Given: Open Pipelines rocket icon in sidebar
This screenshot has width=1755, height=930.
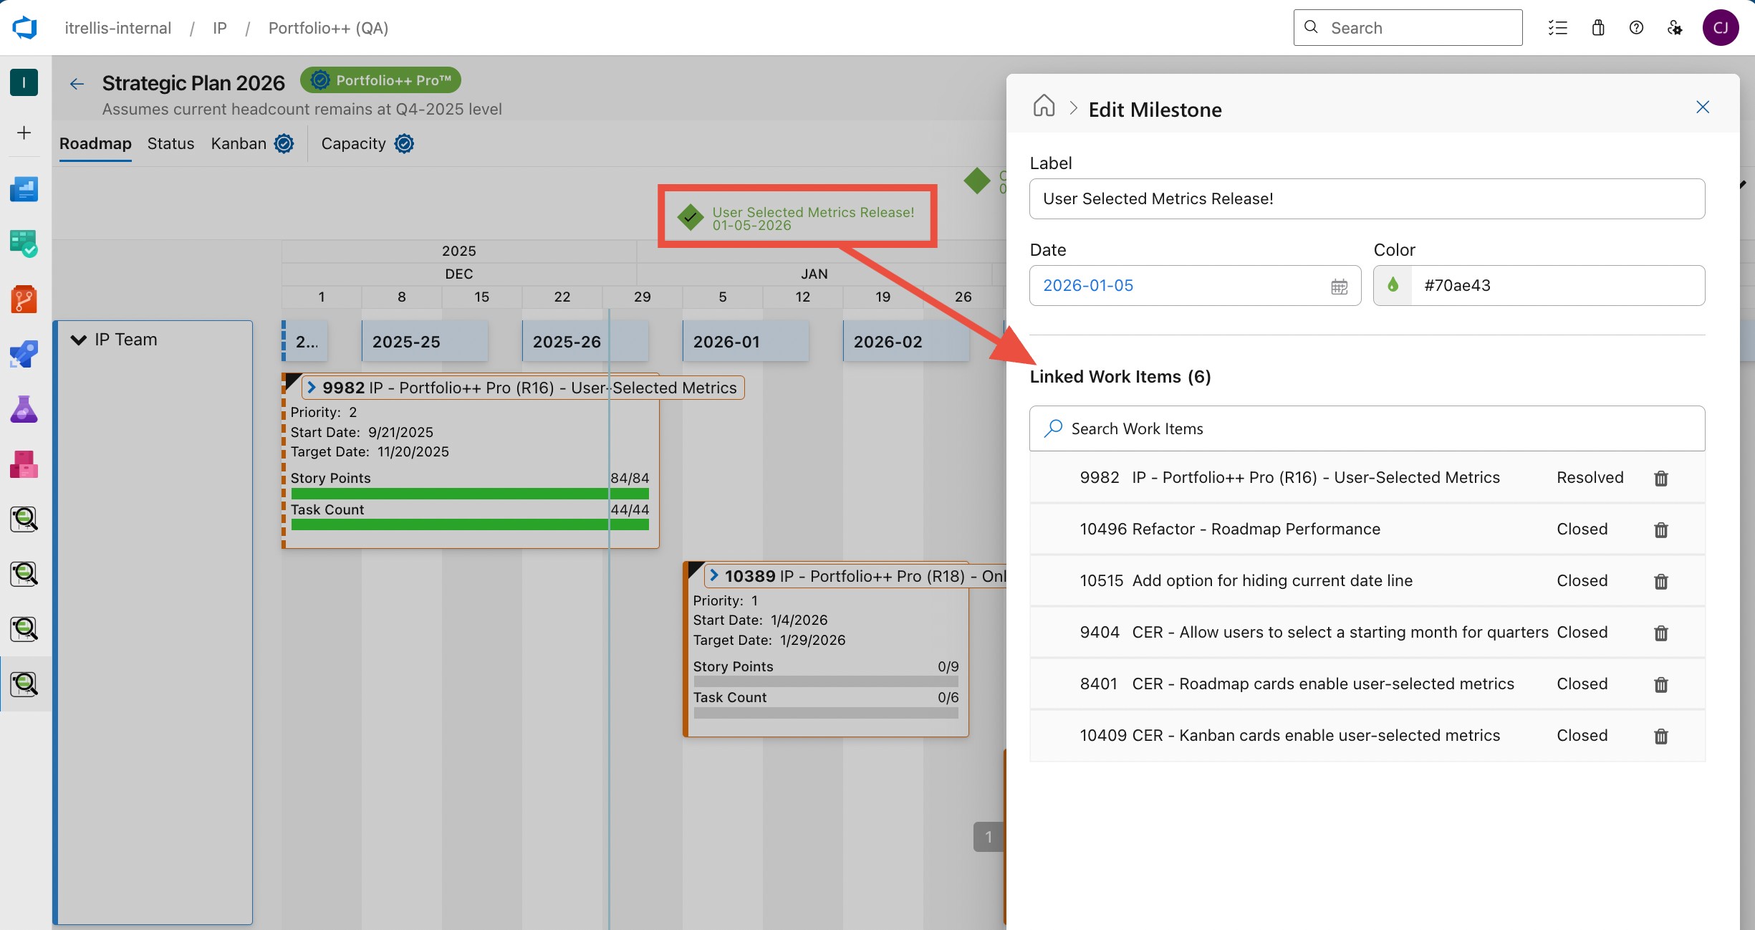Looking at the screenshot, I should point(24,354).
